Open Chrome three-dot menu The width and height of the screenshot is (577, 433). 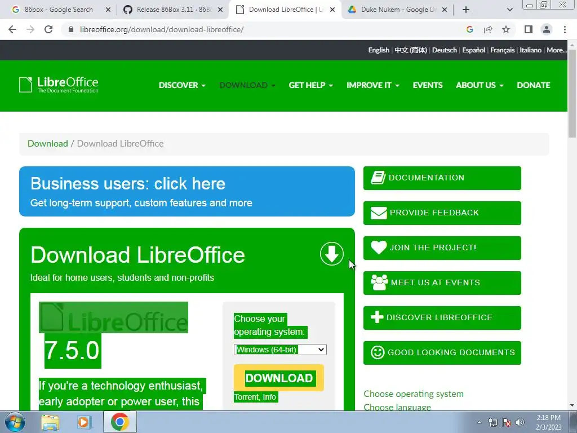565,29
